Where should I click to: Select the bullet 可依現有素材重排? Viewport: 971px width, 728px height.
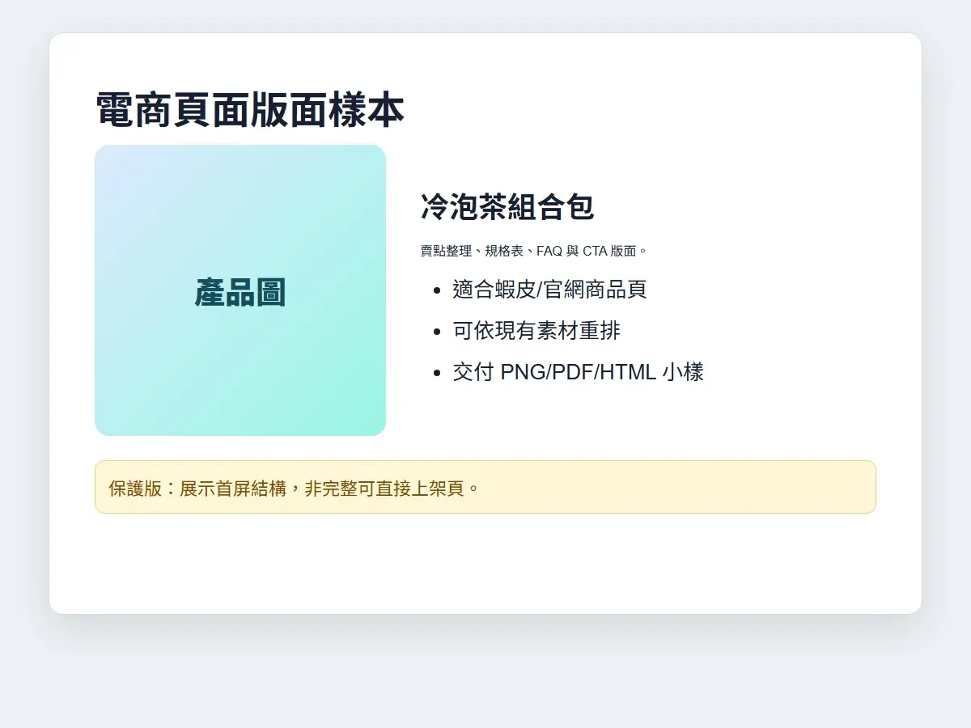tap(537, 330)
